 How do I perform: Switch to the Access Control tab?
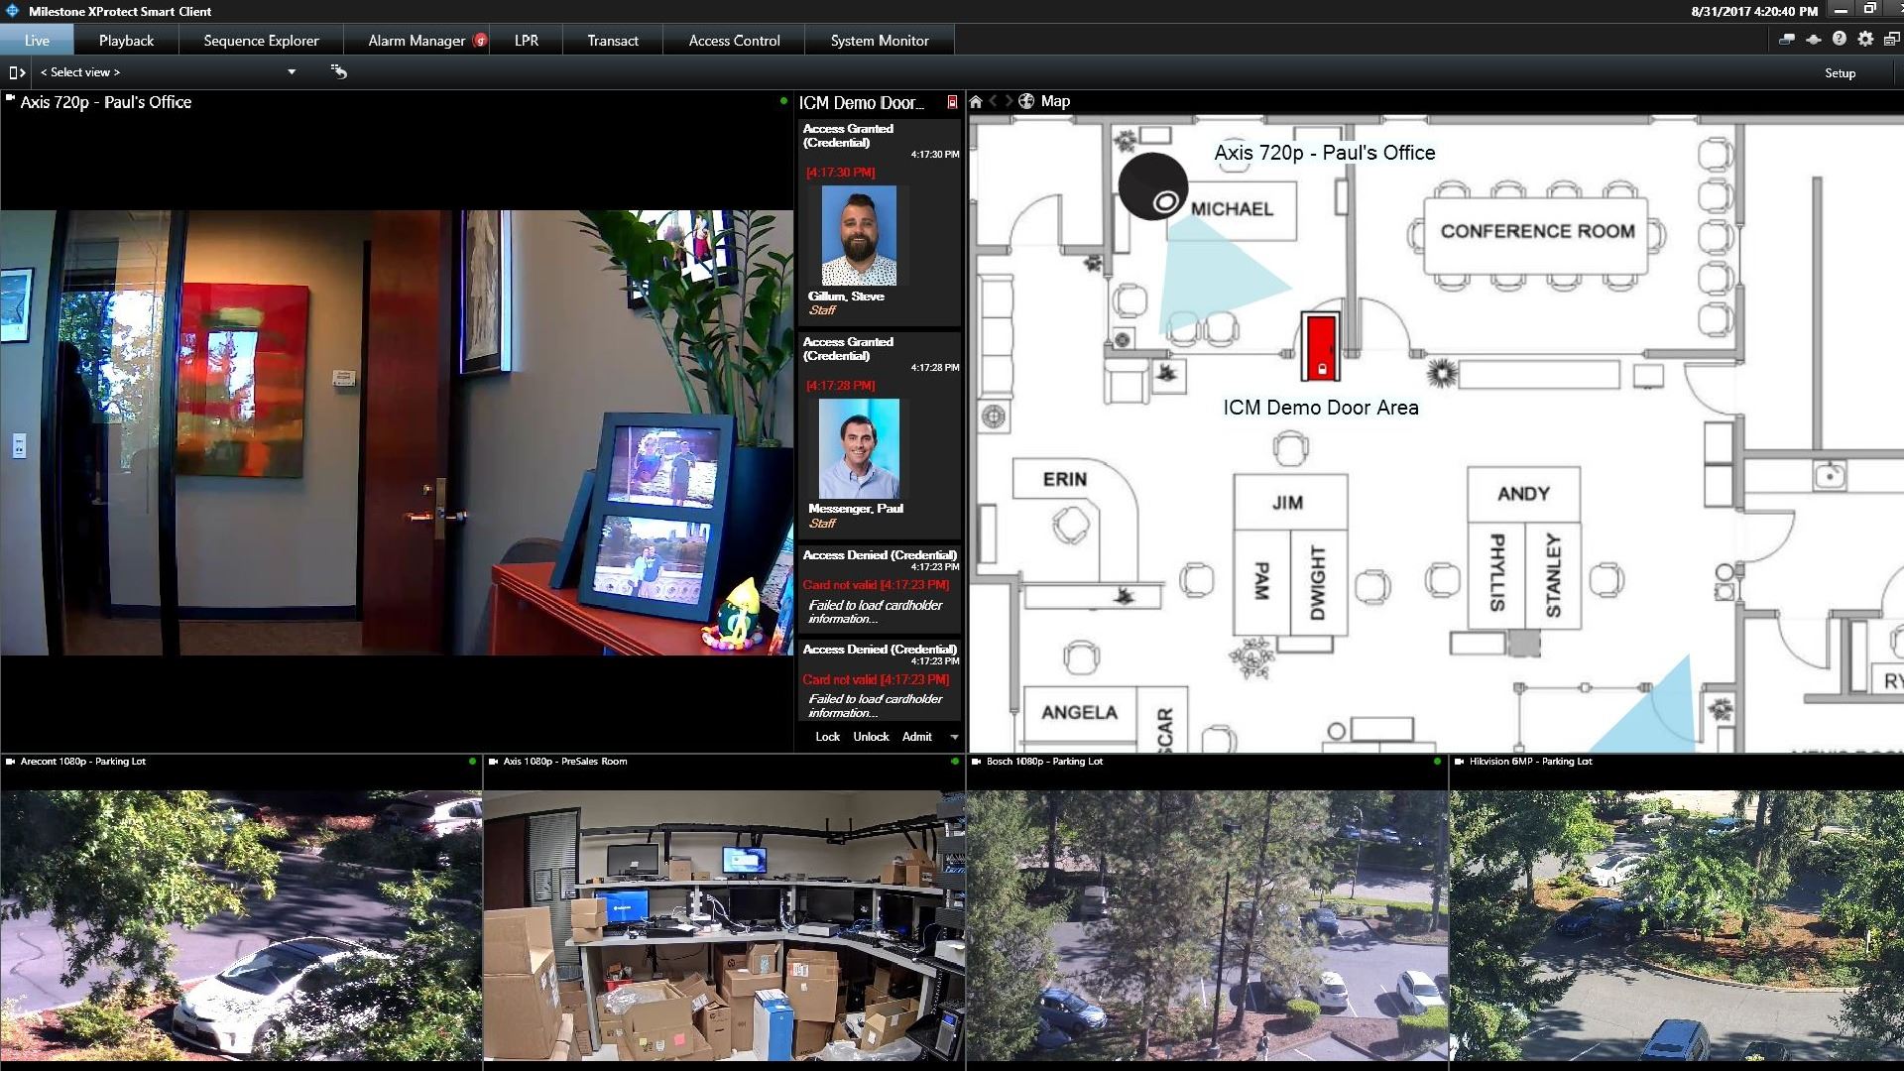734,41
